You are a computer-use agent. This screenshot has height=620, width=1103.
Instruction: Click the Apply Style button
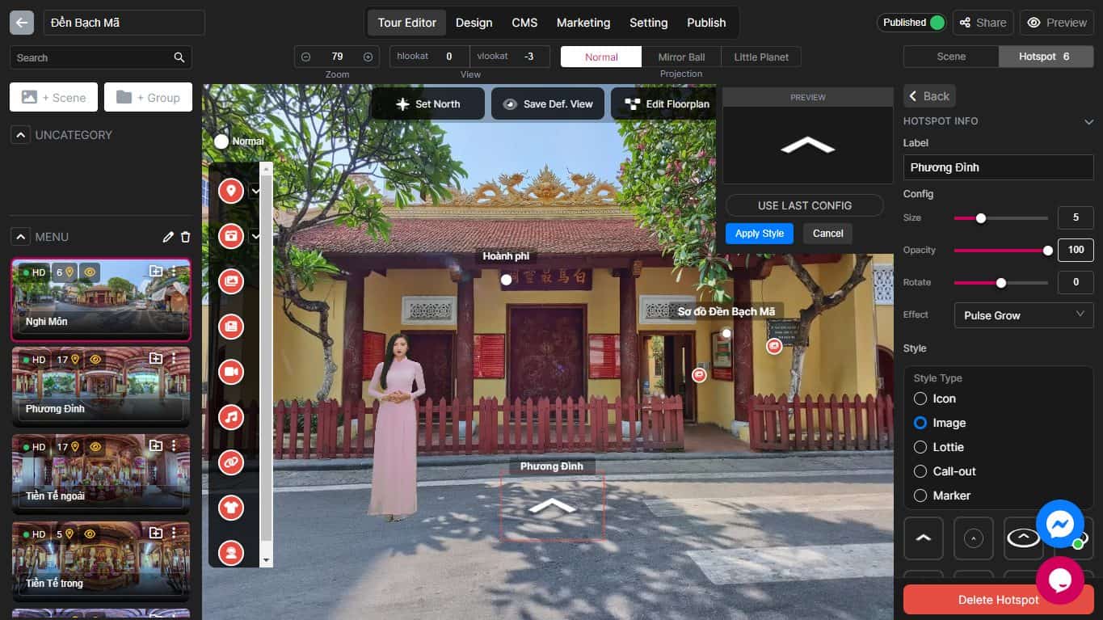[759, 234]
